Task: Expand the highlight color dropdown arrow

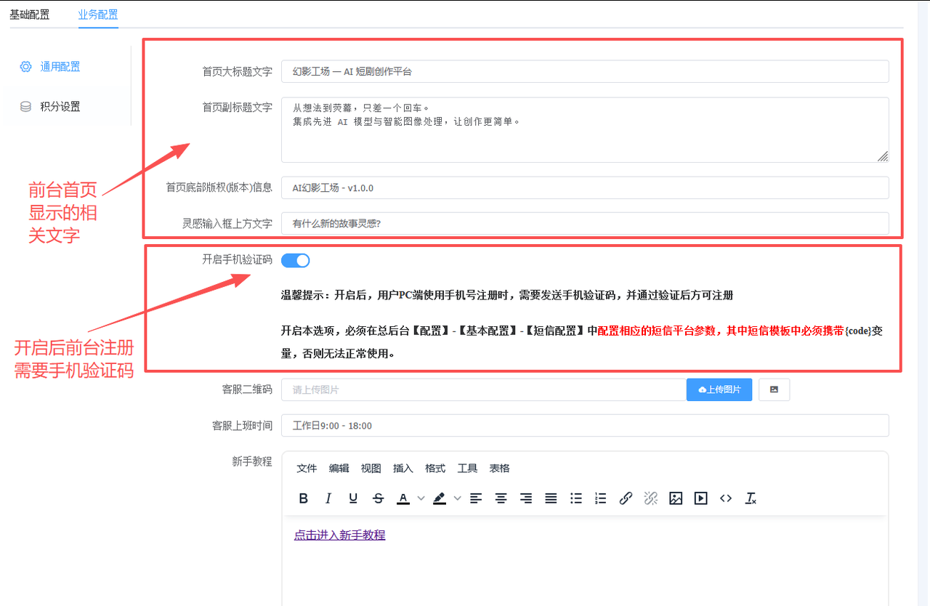Action: point(458,498)
